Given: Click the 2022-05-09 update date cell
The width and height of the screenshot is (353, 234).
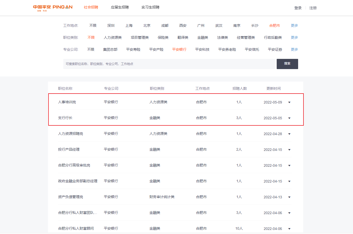Looking at the screenshot, I should 273,102.
